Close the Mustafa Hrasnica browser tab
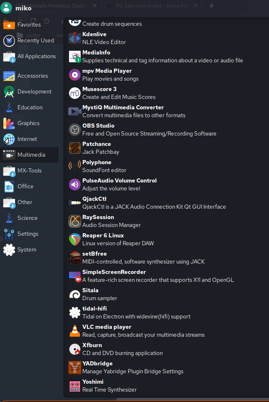Viewport: 269px width, 402px height. point(95,6)
